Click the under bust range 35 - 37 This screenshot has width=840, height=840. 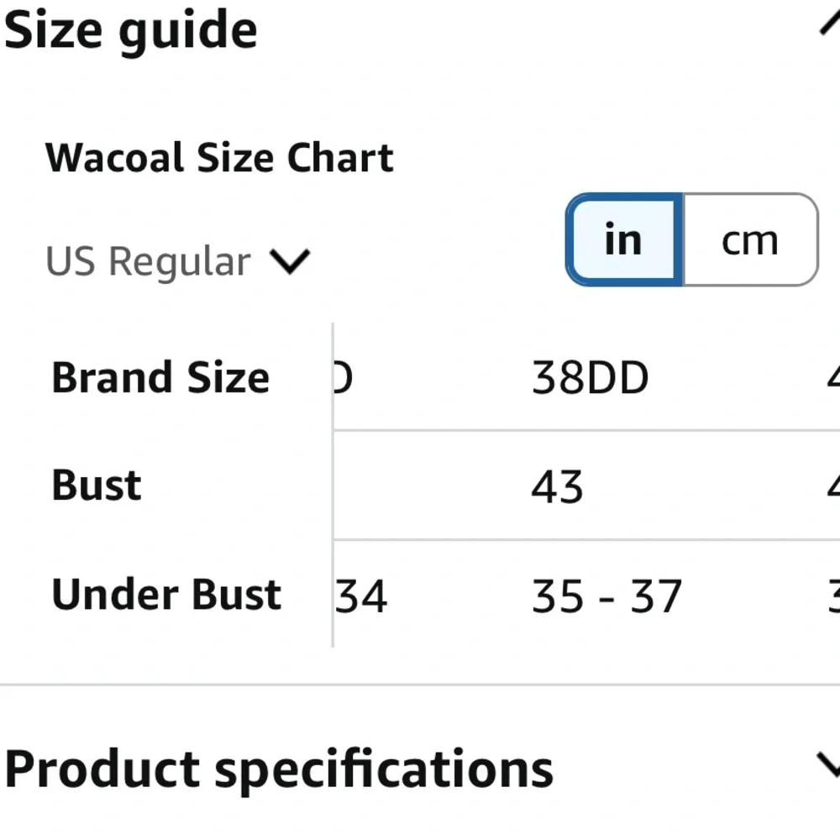point(606,596)
